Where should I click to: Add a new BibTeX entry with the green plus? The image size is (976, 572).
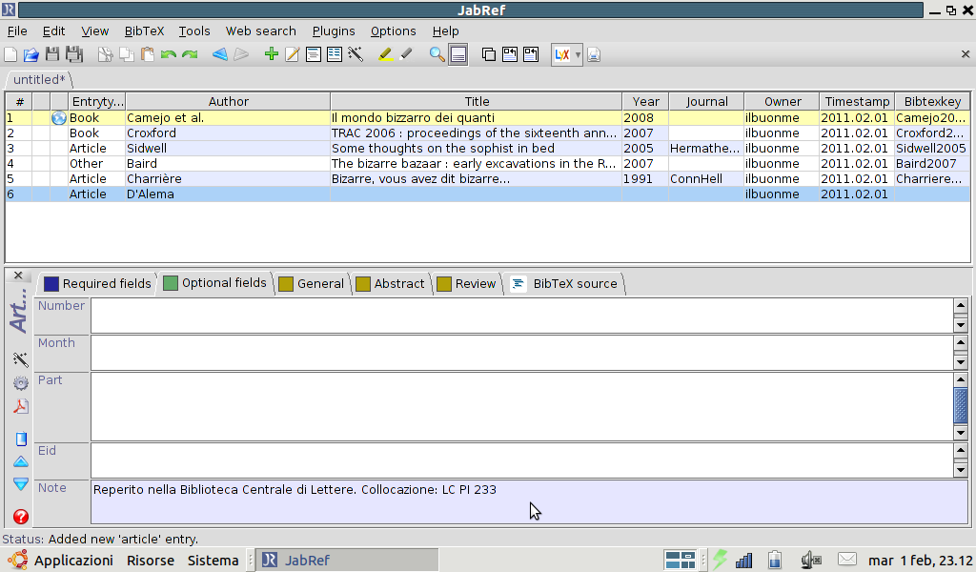point(272,54)
